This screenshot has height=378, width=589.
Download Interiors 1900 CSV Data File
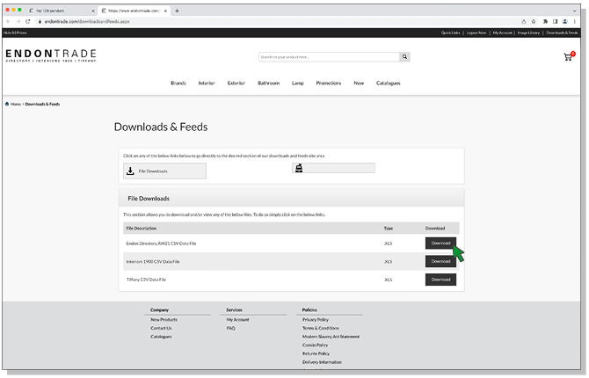pos(440,261)
